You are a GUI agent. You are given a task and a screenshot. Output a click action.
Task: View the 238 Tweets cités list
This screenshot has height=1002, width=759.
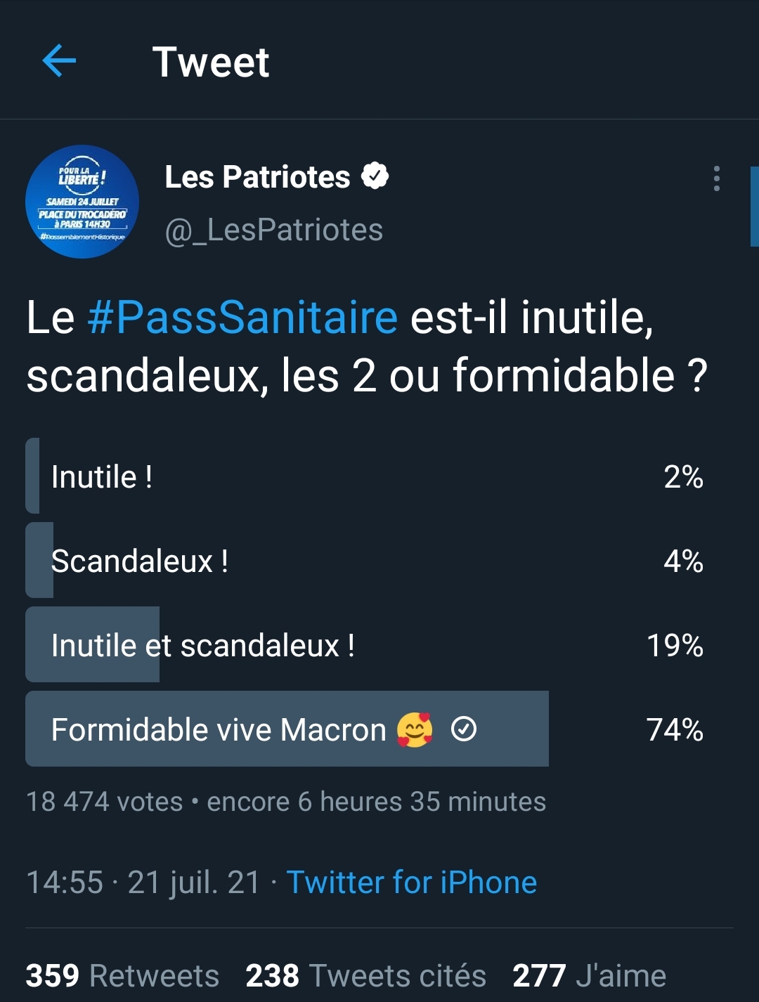tap(365, 976)
